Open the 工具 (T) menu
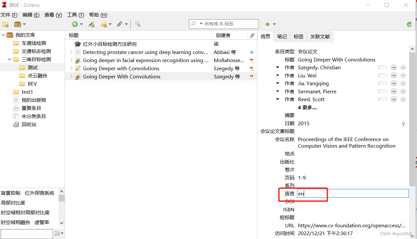Screen dimensions: 417x239 coord(75,15)
